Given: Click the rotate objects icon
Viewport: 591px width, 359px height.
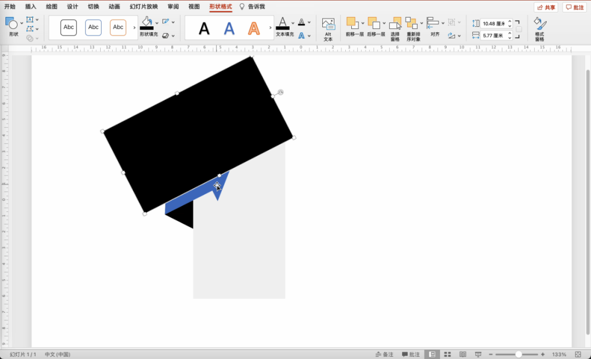Looking at the screenshot, I should click(x=451, y=36).
